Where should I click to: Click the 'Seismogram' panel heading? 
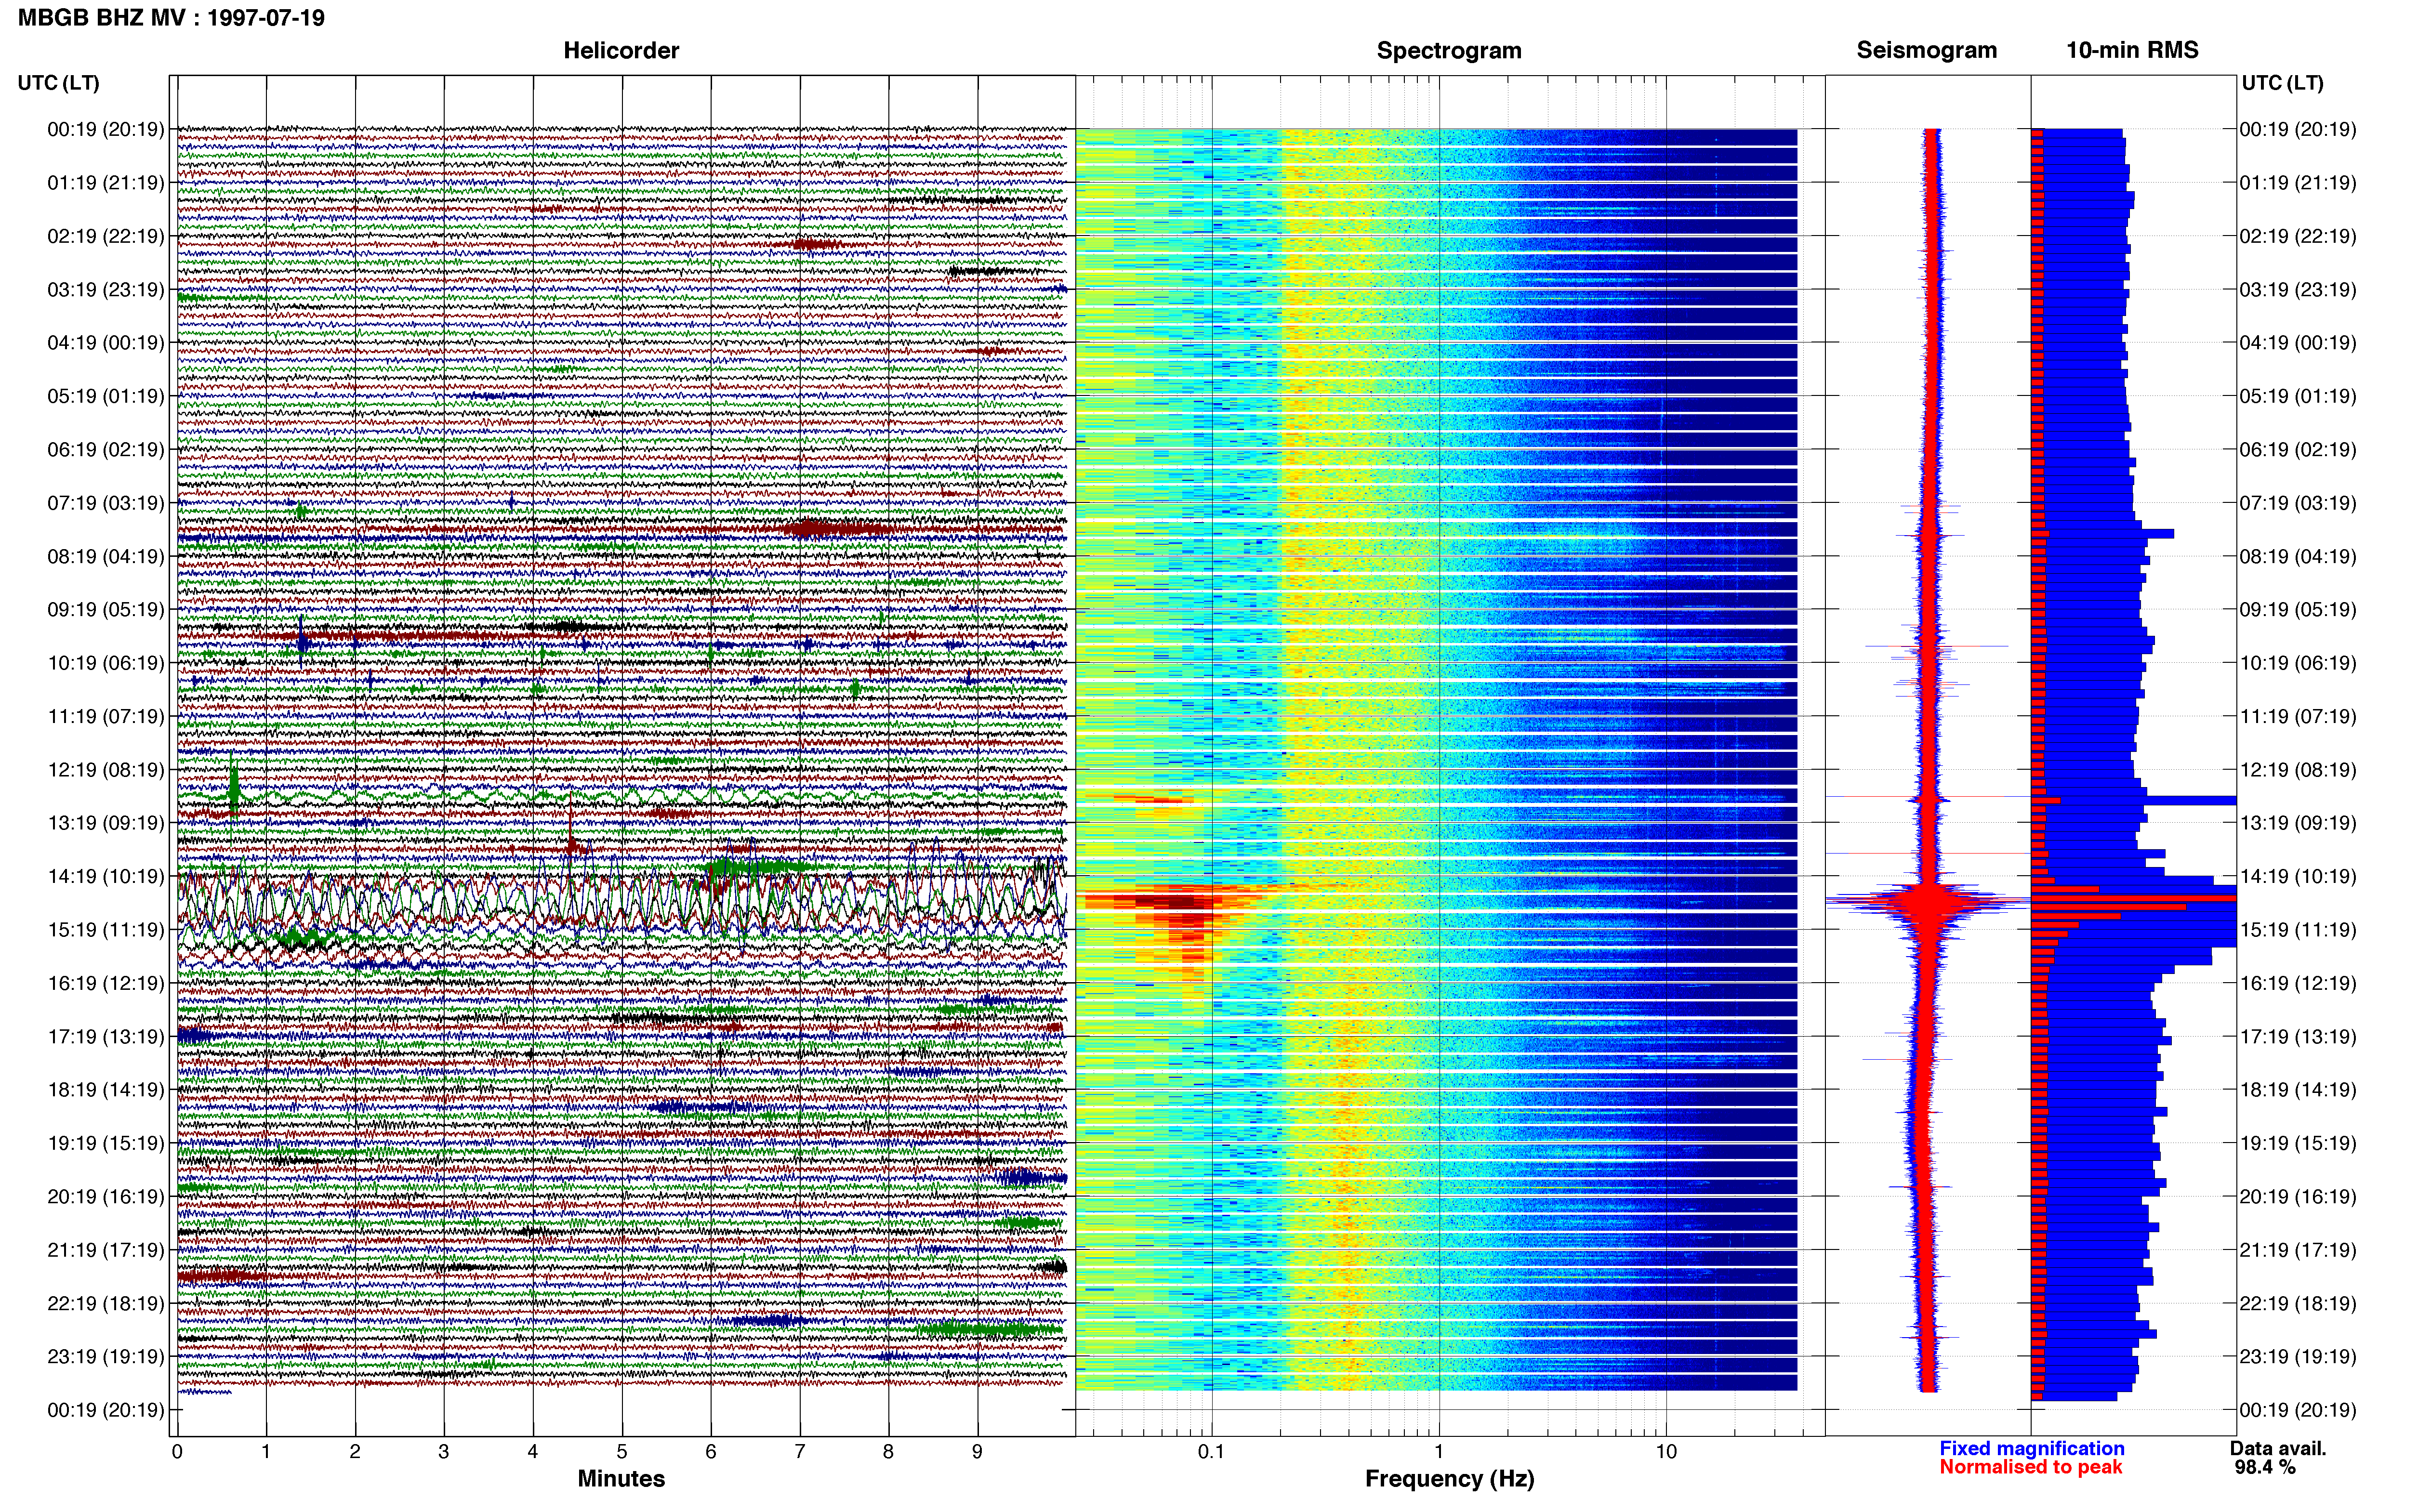[1927, 50]
